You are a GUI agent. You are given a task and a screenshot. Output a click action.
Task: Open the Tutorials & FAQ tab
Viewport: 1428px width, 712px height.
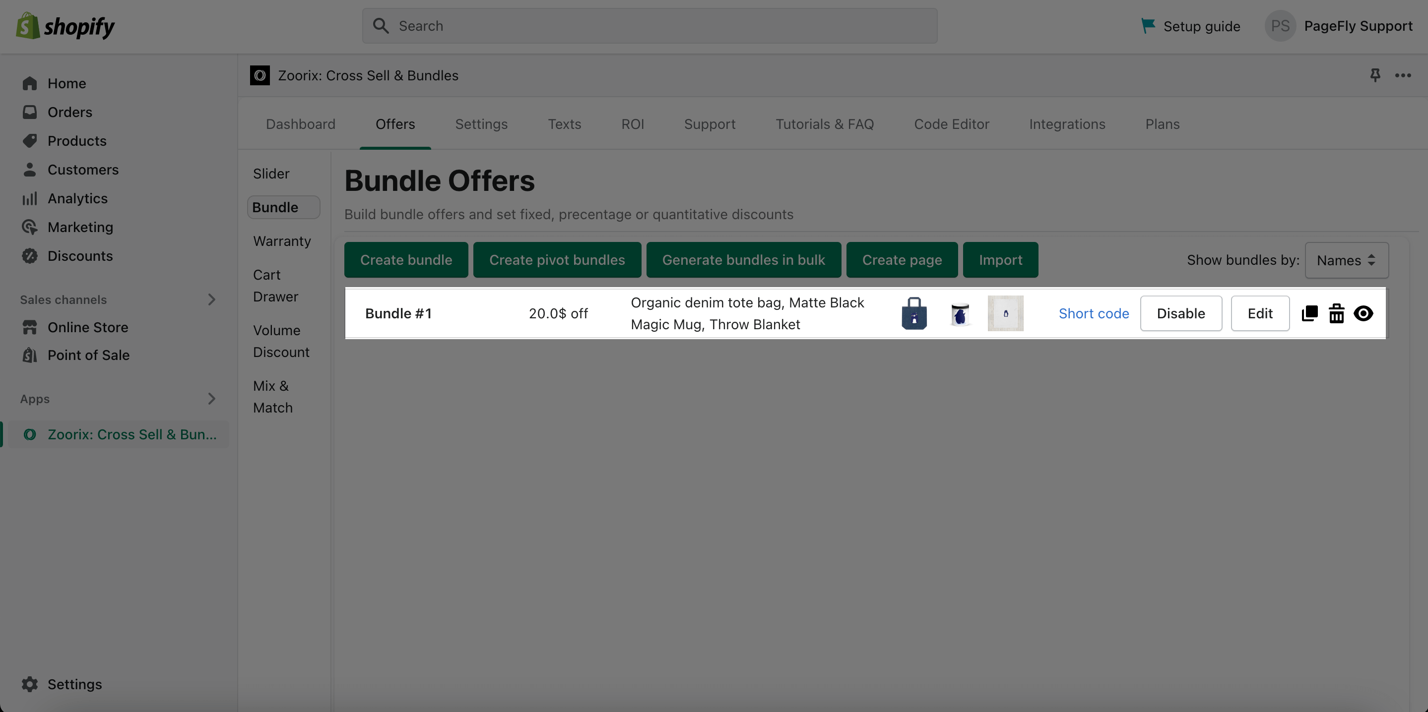(824, 124)
